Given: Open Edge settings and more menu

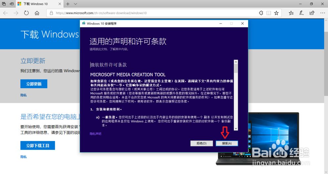Looking at the screenshot, I should coord(322,13).
